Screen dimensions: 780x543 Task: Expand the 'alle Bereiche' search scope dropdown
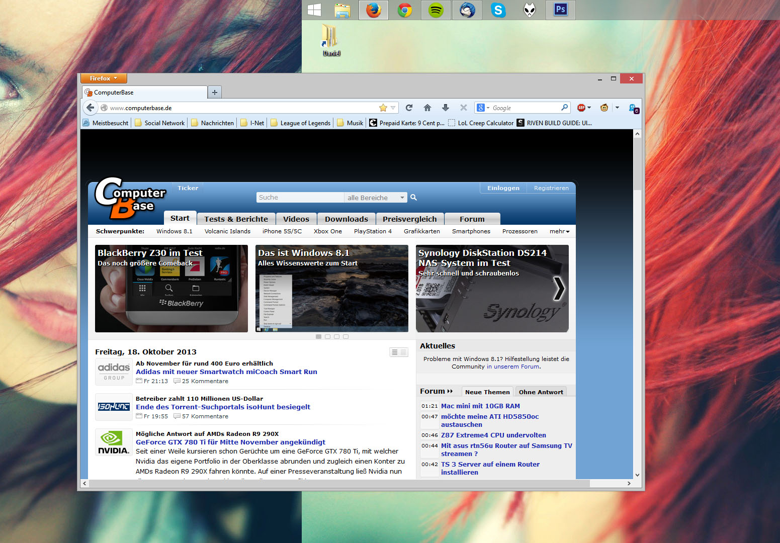click(x=375, y=198)
